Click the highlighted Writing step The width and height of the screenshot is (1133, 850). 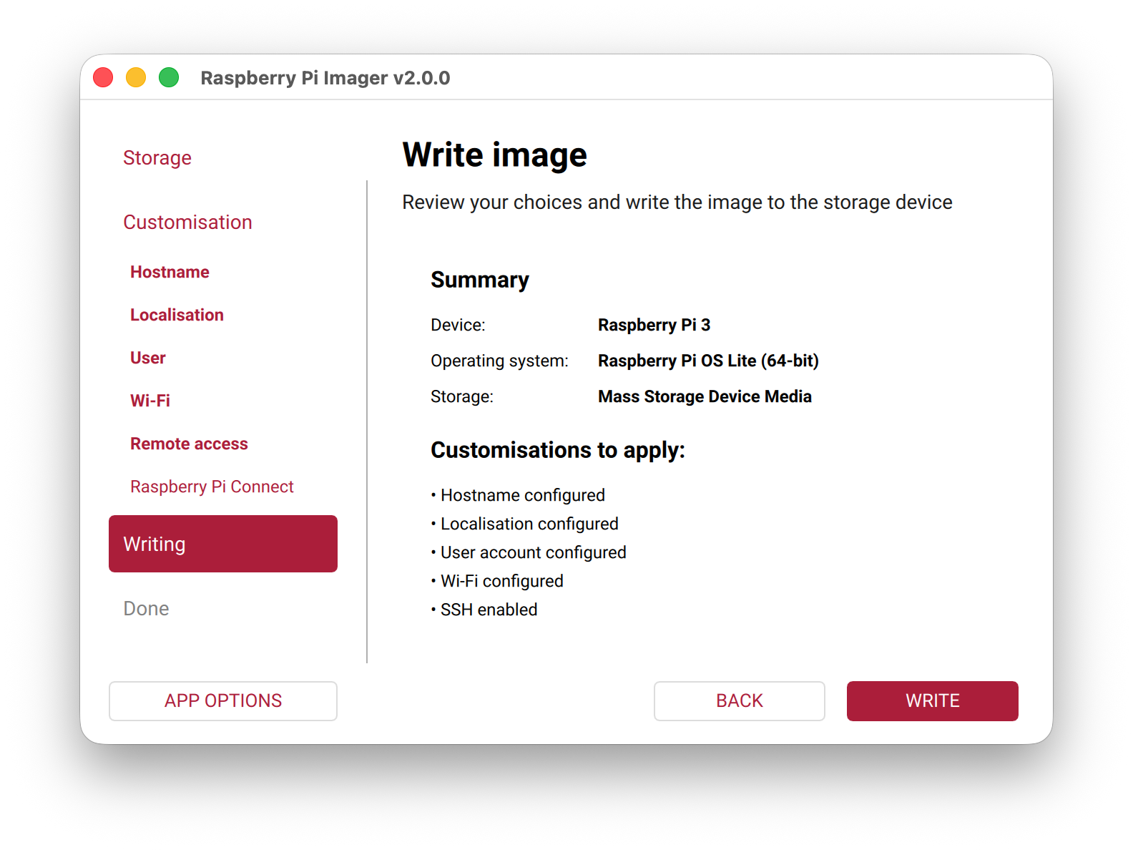point(222,544)
